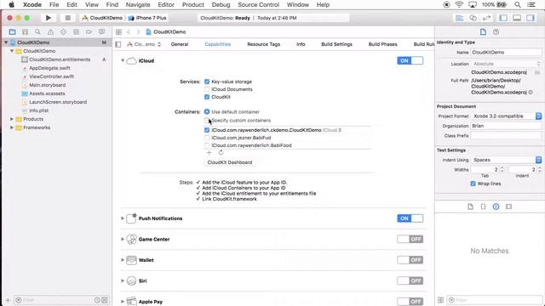Switch to the Assistant editor
The height and width of the screenshot is (306, 545).
click(x=473, y=18)
